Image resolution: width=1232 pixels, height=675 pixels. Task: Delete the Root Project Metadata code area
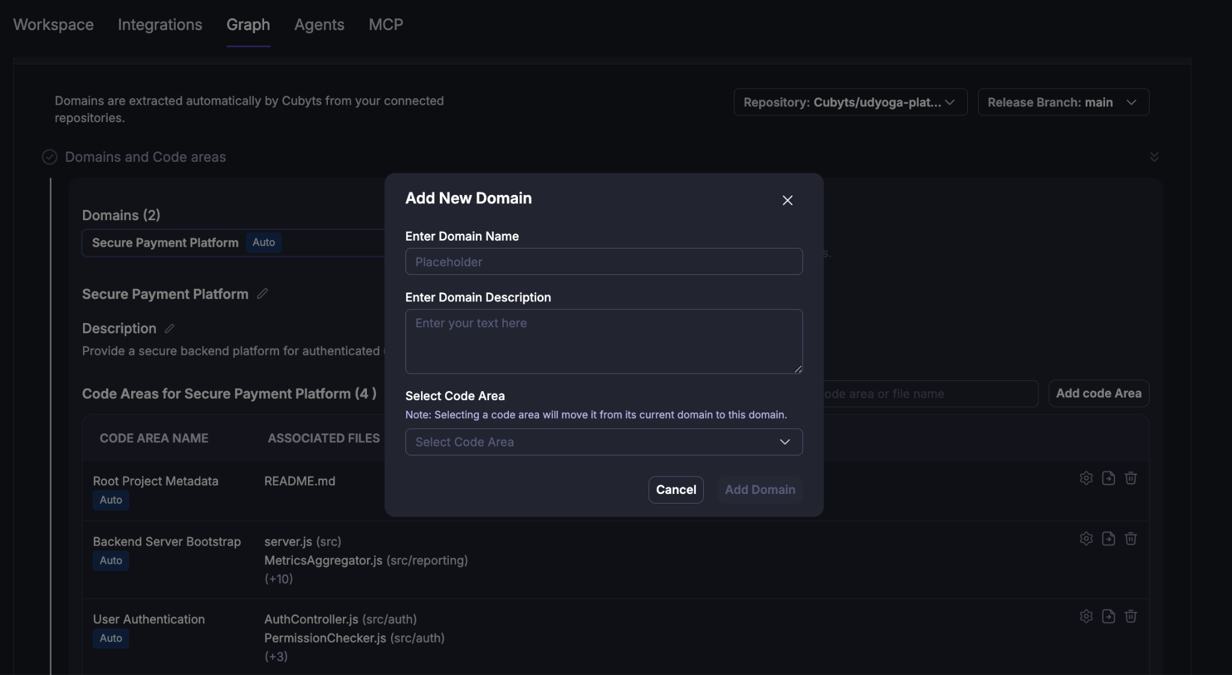(1130, 478)
